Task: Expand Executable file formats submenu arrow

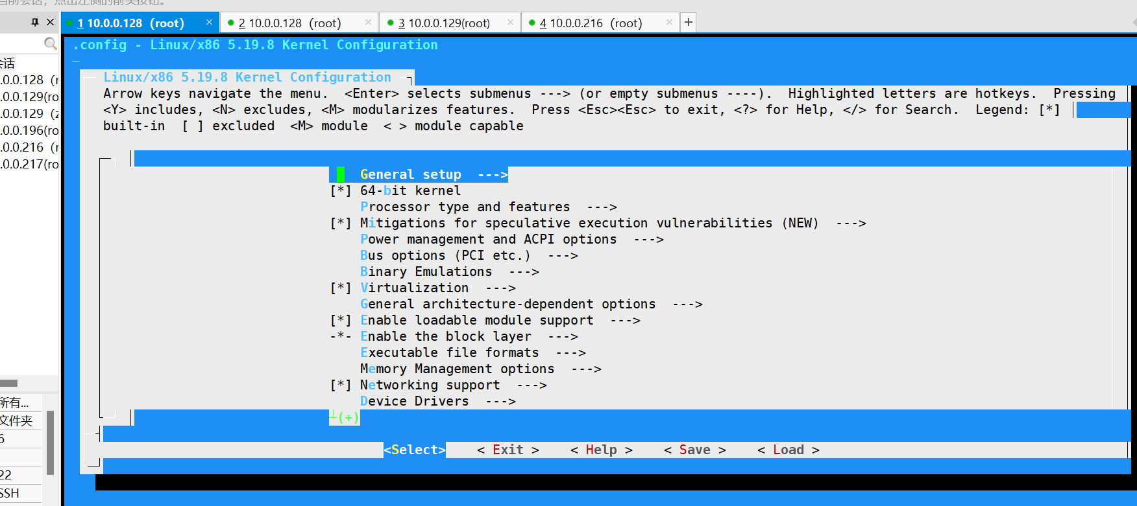Action: [570, 352]
